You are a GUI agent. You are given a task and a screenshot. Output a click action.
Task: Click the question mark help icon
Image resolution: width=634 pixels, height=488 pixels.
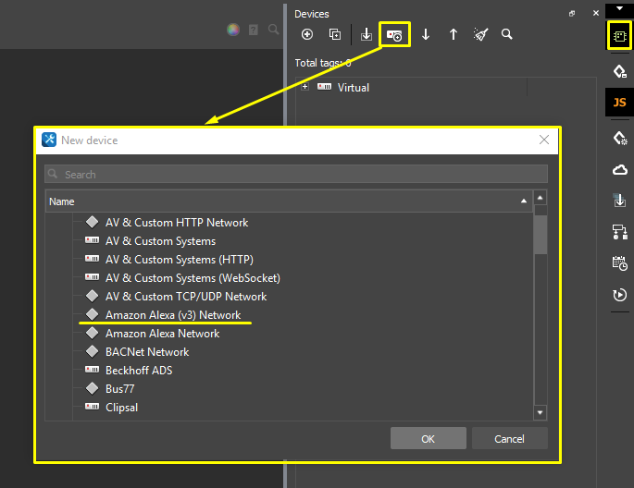(x=254, y=30)
